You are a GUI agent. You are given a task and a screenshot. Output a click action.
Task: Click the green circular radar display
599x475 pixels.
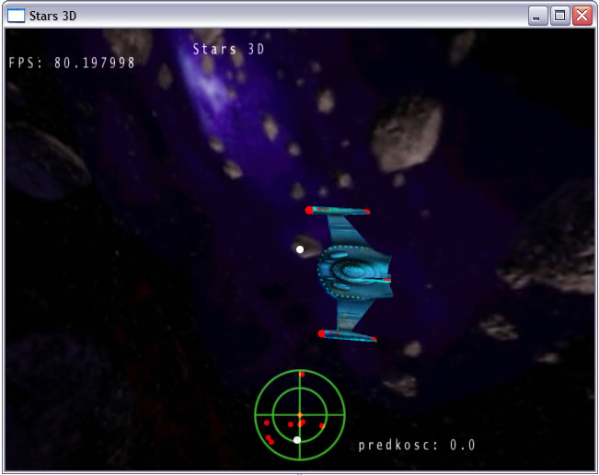pyautogui.click(x=300, y=414)
